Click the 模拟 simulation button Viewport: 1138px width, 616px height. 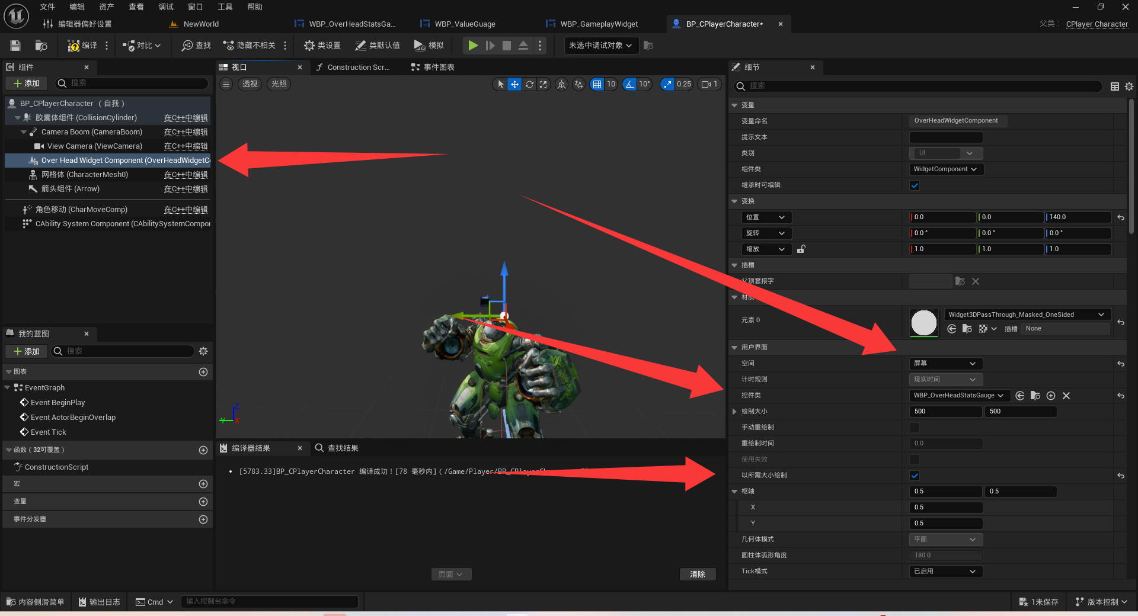coord(429,46)
